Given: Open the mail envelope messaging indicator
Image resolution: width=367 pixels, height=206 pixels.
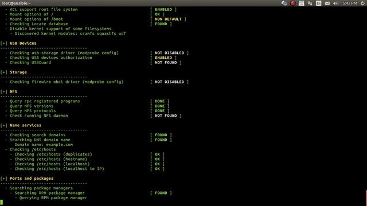Looking at the screenshot, I should click(x=327, y=3).
